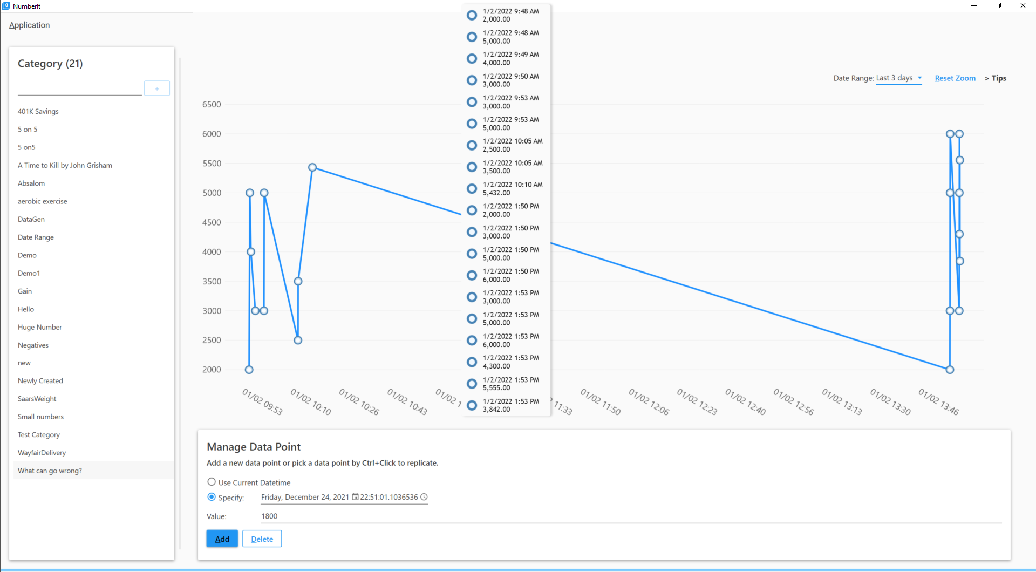Open the Application menu

tap(29, 25)
